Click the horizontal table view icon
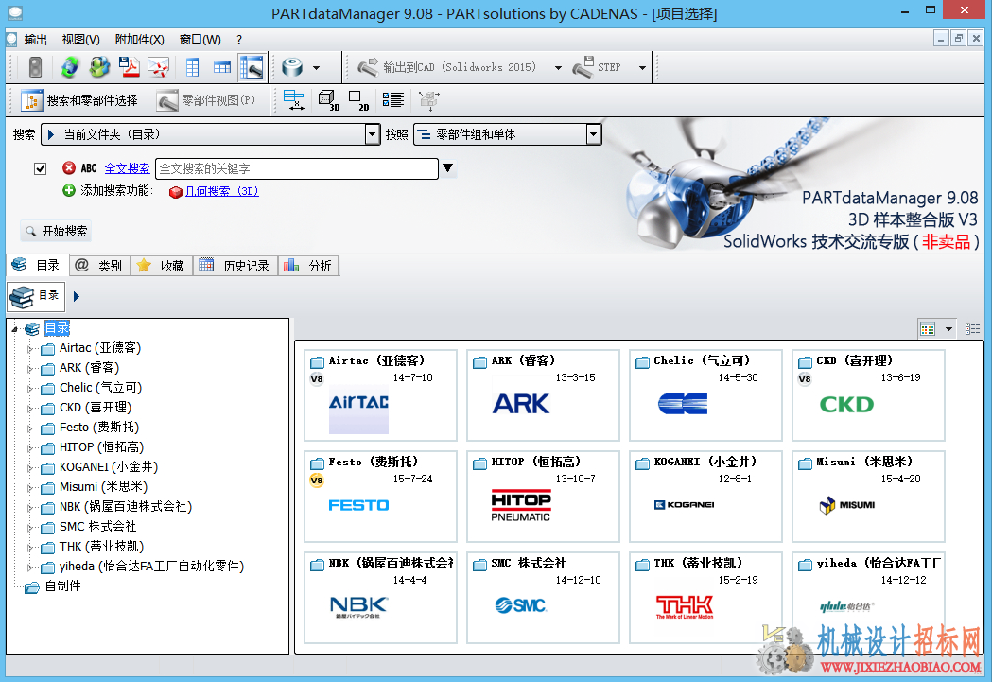The height and width of the screenshot is (682, 992). pyautogui.click(x=221, y=67)
